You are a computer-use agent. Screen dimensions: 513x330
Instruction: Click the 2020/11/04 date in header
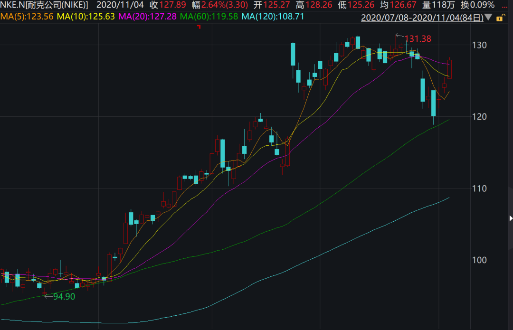tap(120, 5)
